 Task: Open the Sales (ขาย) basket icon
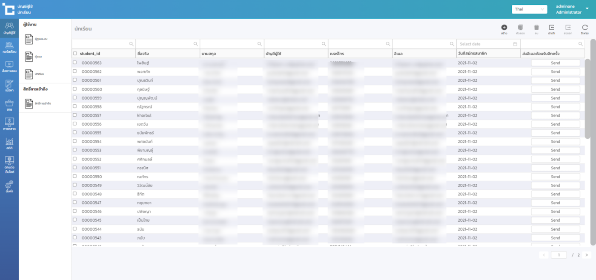pos(9,105)
